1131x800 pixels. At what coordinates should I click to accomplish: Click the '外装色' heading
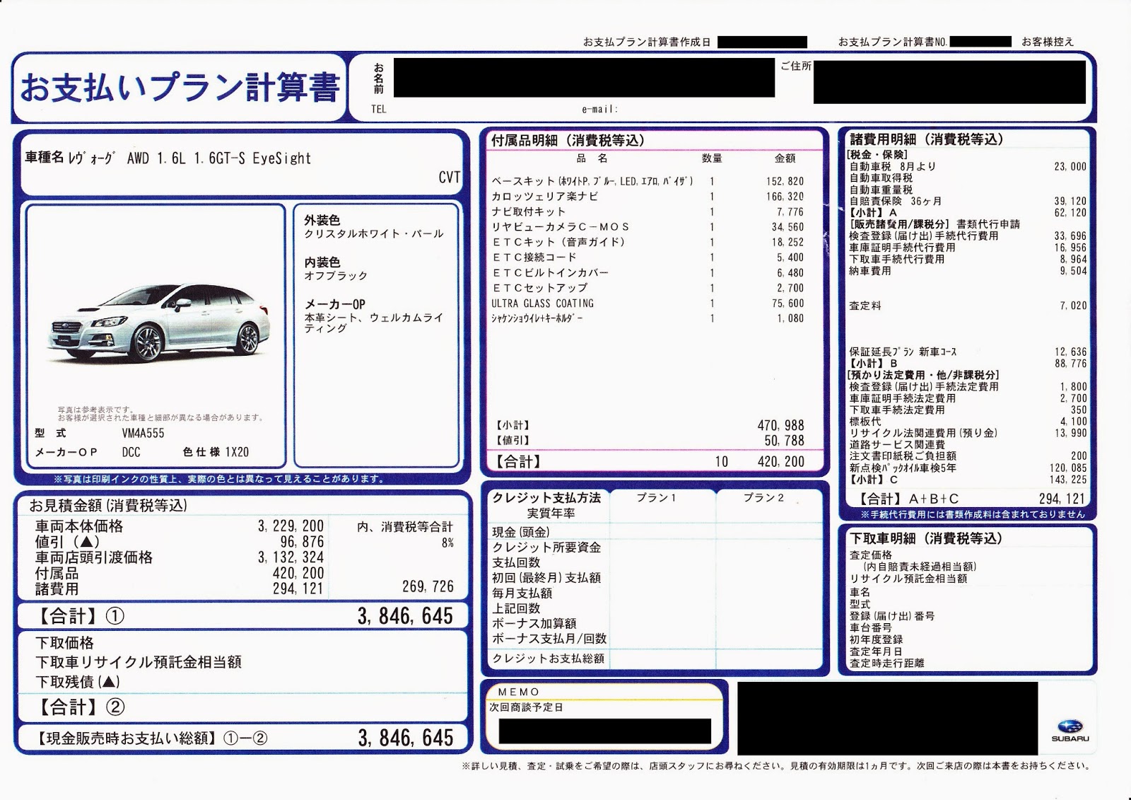click(x=322, y=220)
